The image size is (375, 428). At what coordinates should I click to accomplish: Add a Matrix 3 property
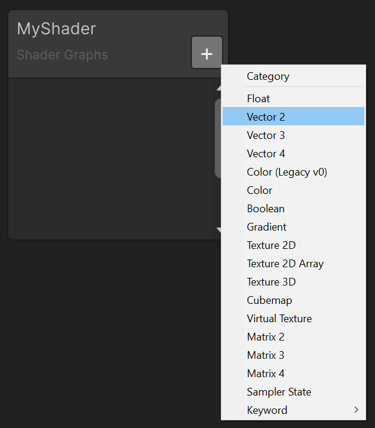pos(266,355)
